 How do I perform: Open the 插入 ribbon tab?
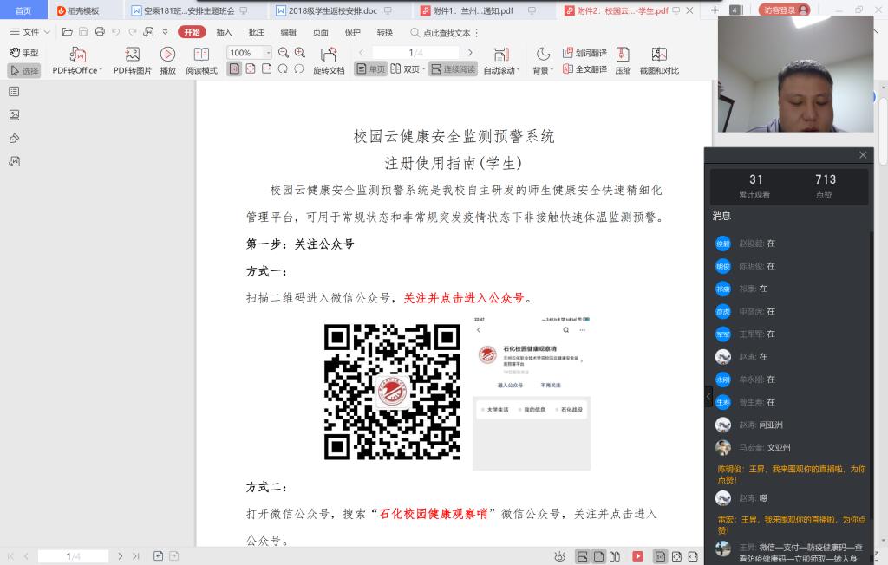(x=224, y=32)
